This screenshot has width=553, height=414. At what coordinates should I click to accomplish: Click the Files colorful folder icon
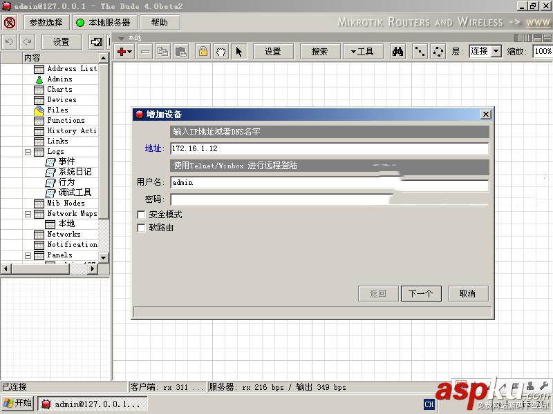[x=39, y=110]
